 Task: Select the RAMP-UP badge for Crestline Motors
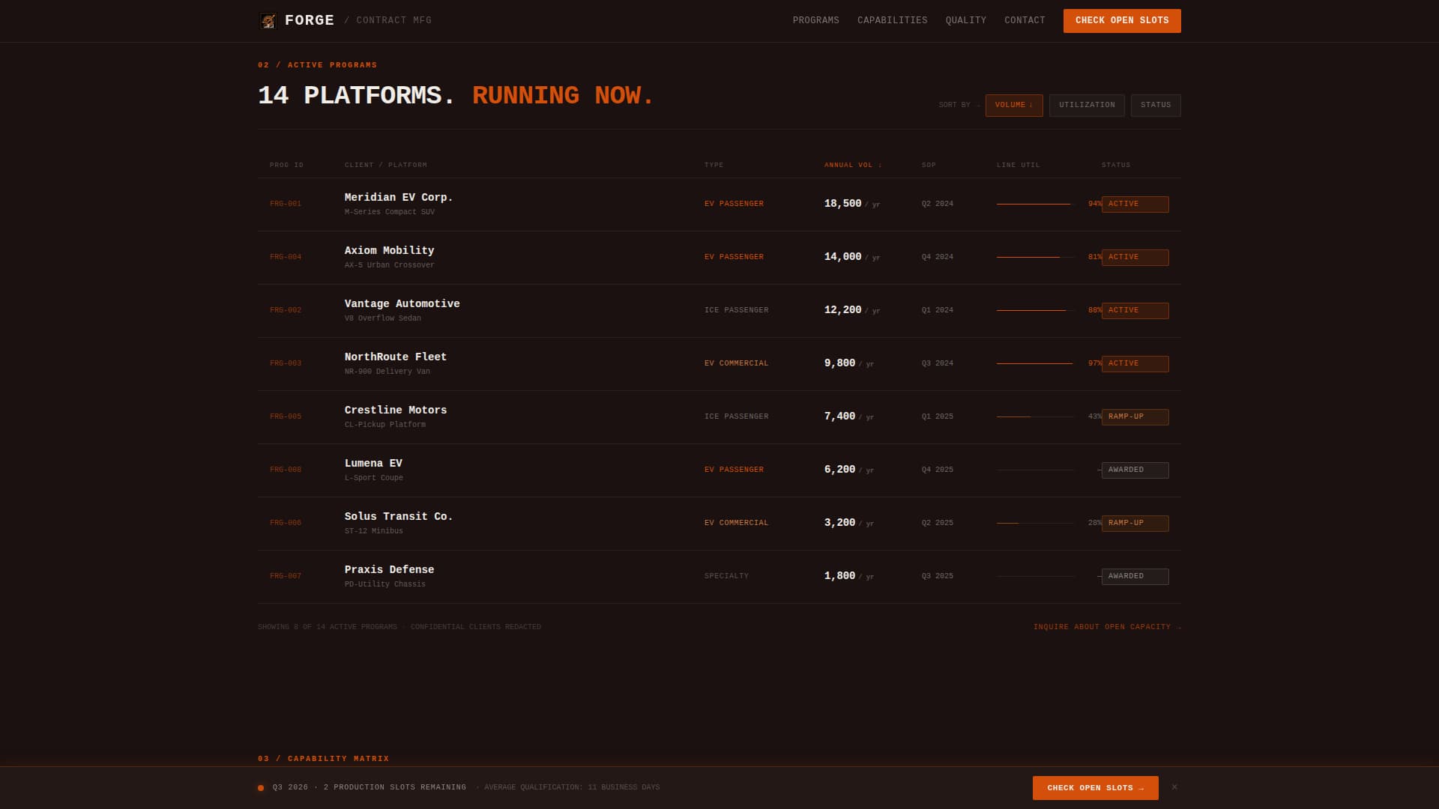click(x=1135, y=416)
